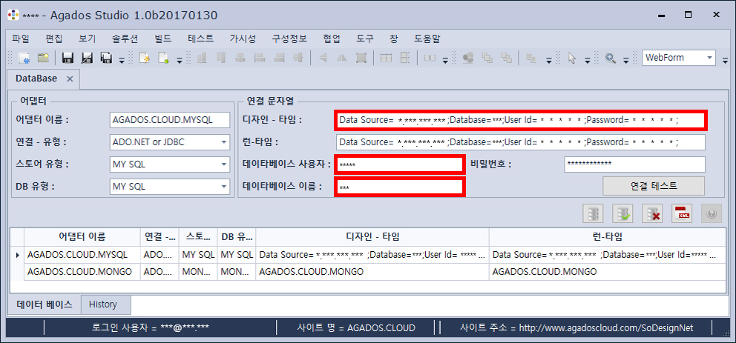The image size is (736, 343).
Task: Open the 스토어 유형 dropdown
Action: click(x=223, y=164)
